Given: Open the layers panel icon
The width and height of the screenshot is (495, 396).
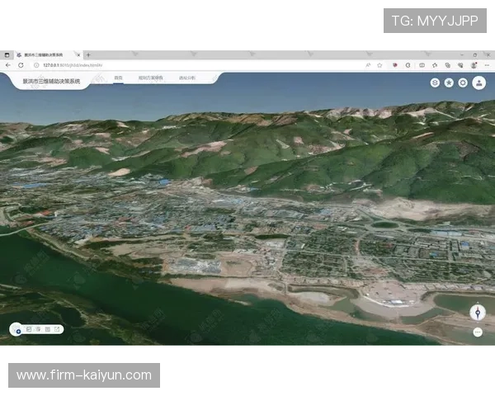Looking at the screenshot, I should click(x=435, y=82).
